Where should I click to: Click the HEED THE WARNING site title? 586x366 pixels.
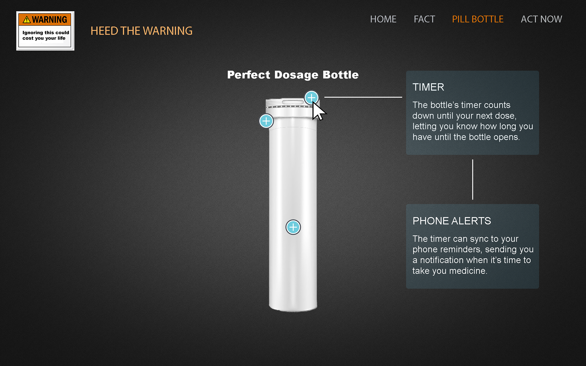pos(141,31)
